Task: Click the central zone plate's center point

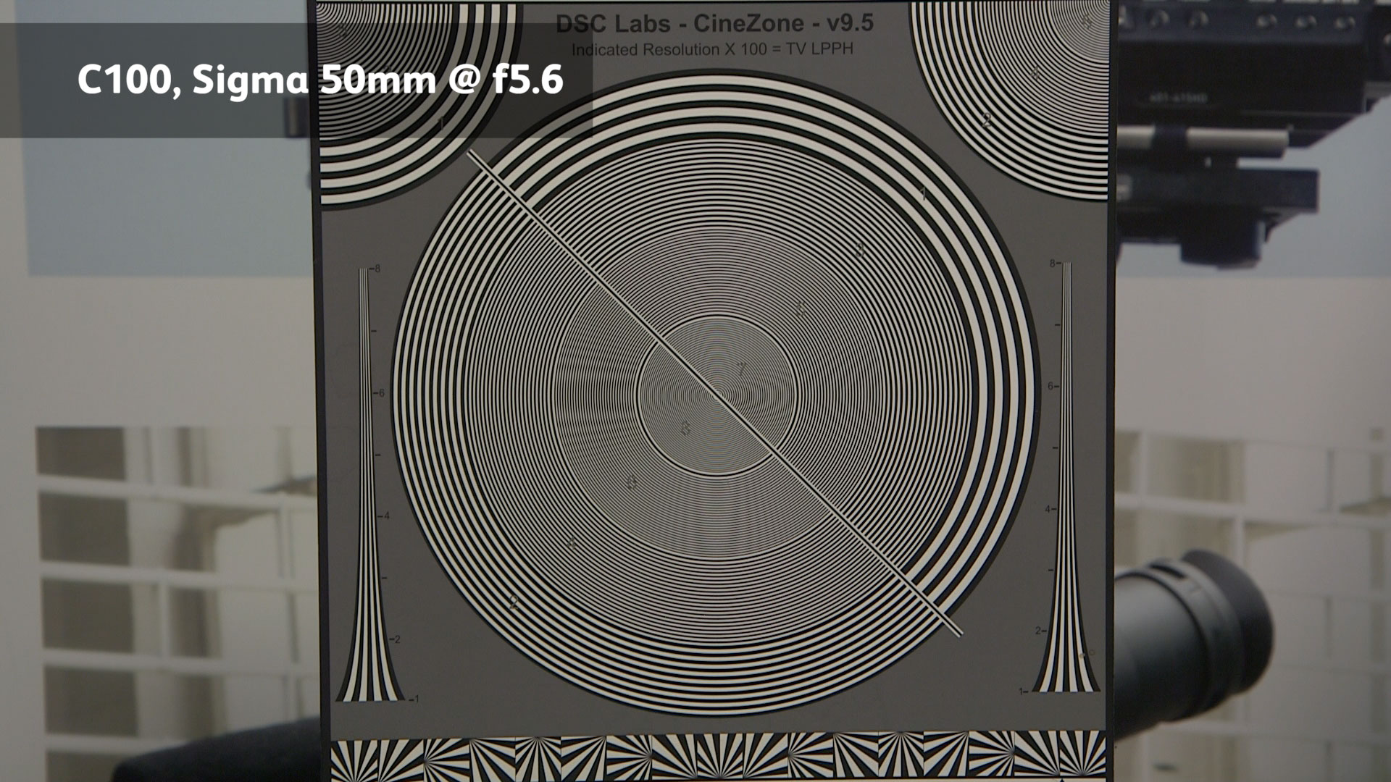Action: click(717, 395)
